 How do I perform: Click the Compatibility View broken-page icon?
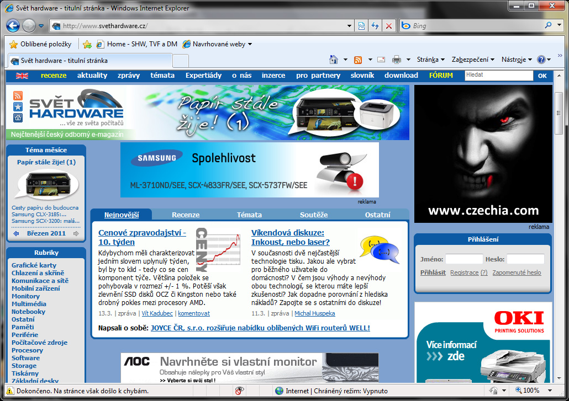coord(361,25)
